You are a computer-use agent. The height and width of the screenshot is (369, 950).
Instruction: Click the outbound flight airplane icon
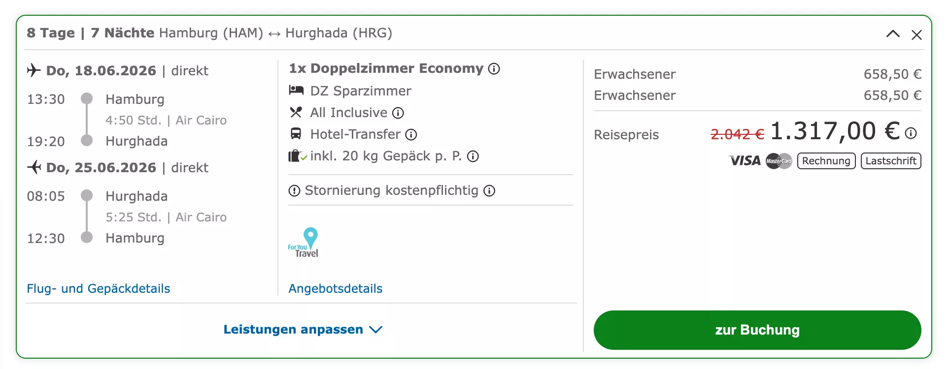[34, 70]
